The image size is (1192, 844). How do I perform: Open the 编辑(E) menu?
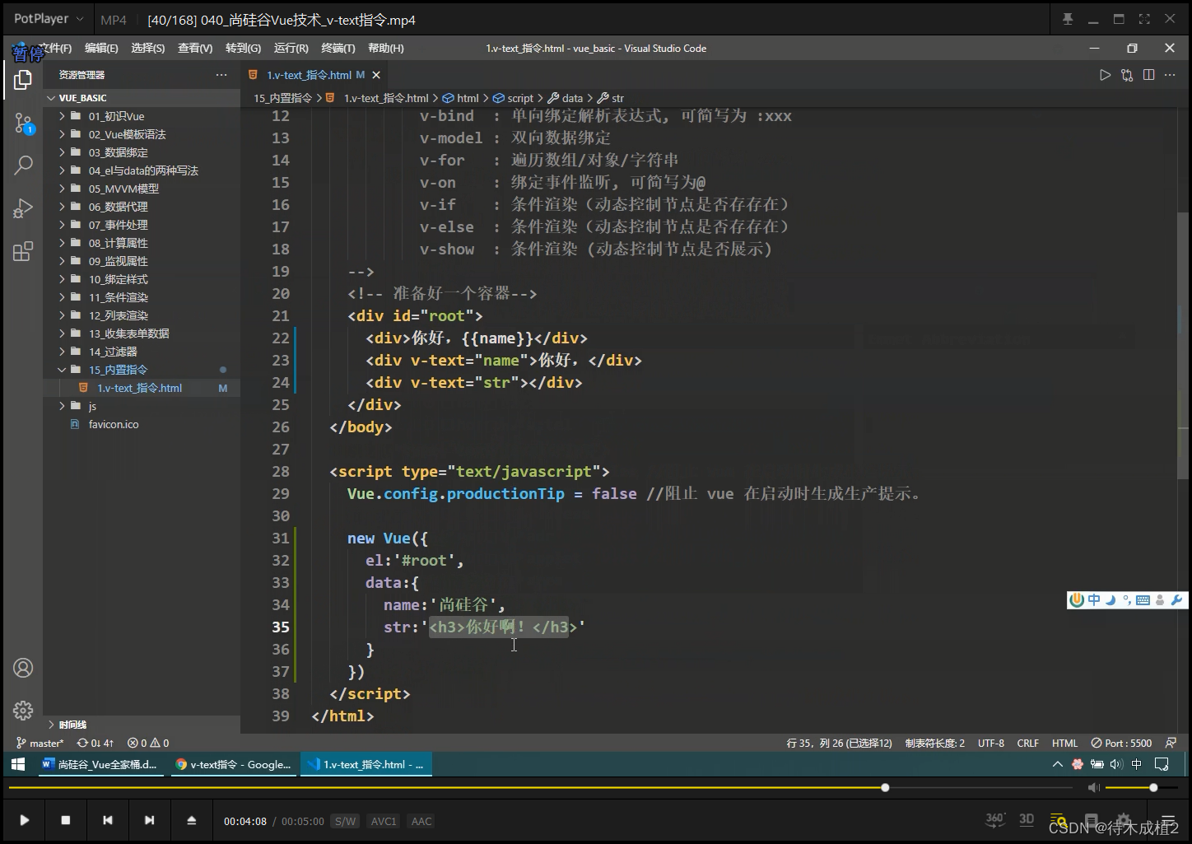point(101,48)
